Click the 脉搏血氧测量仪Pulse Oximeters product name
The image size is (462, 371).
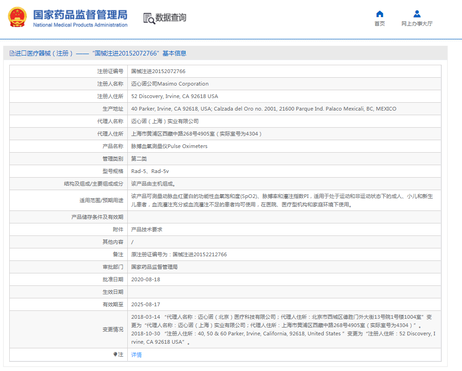click(169, 146)
